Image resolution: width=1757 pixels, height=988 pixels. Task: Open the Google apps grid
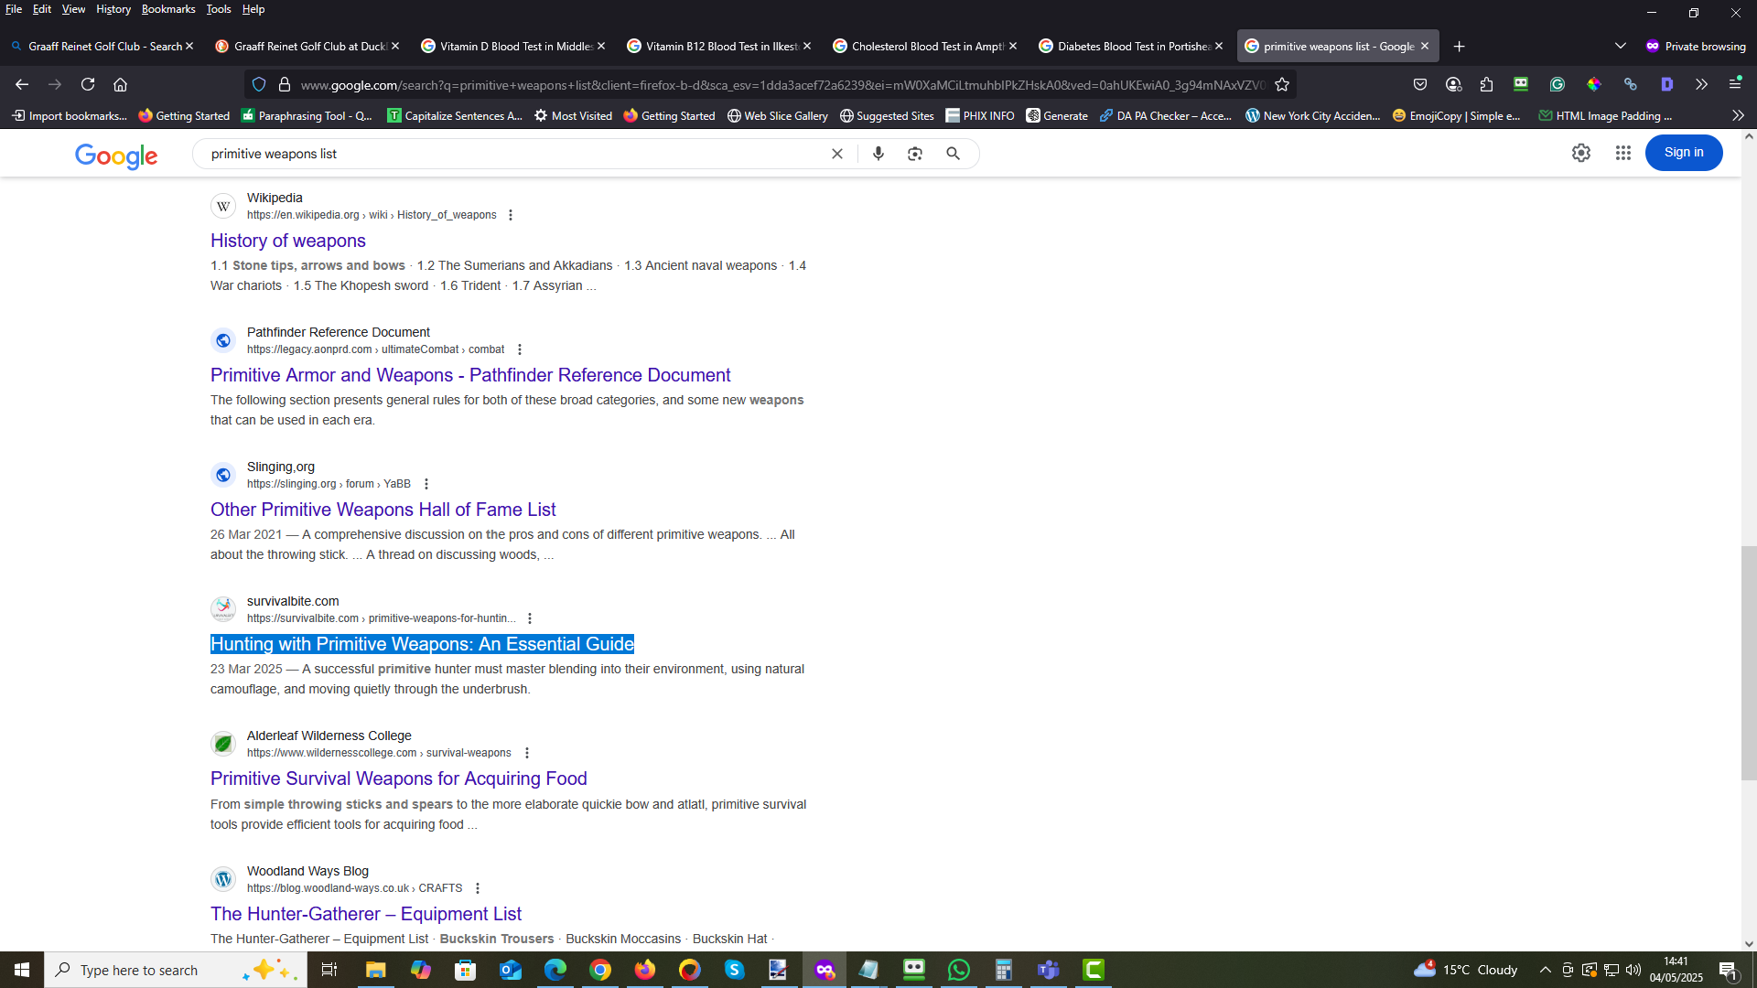coord(1623,153)
